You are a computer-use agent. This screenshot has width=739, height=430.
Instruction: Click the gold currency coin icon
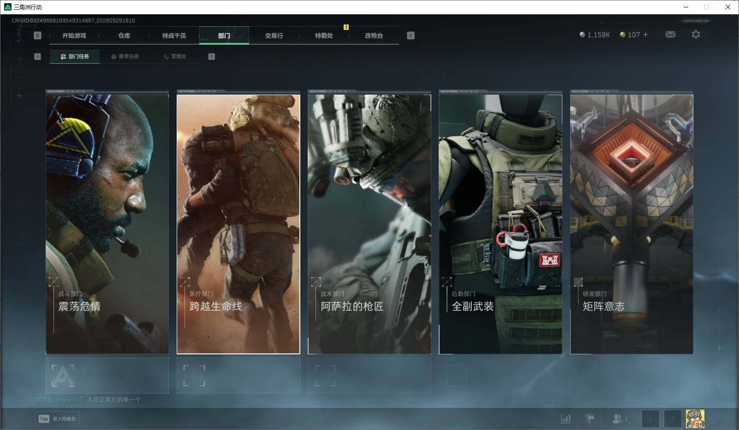tap(622, 35)
